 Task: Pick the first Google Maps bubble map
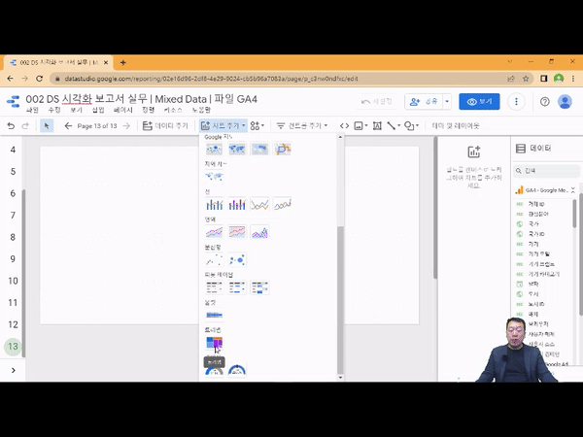point(214,150)
